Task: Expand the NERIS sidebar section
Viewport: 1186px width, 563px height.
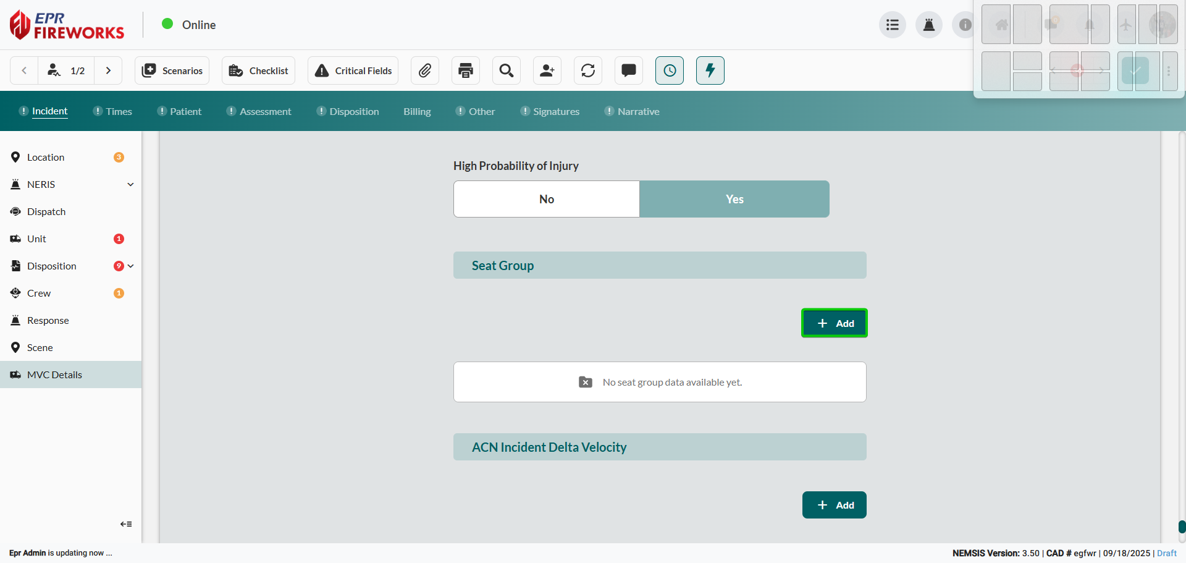Action: [x=130, y=185]
